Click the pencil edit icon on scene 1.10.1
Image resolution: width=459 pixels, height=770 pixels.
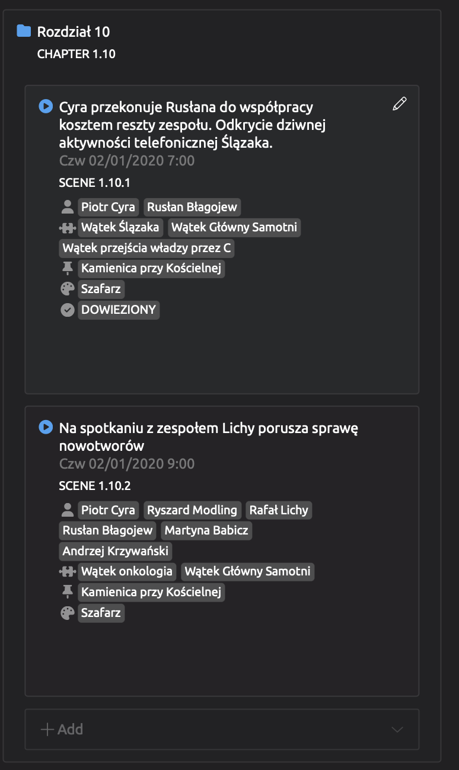[x=400, y=104]
